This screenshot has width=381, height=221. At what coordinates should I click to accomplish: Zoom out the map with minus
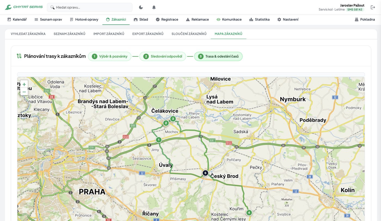24,92
